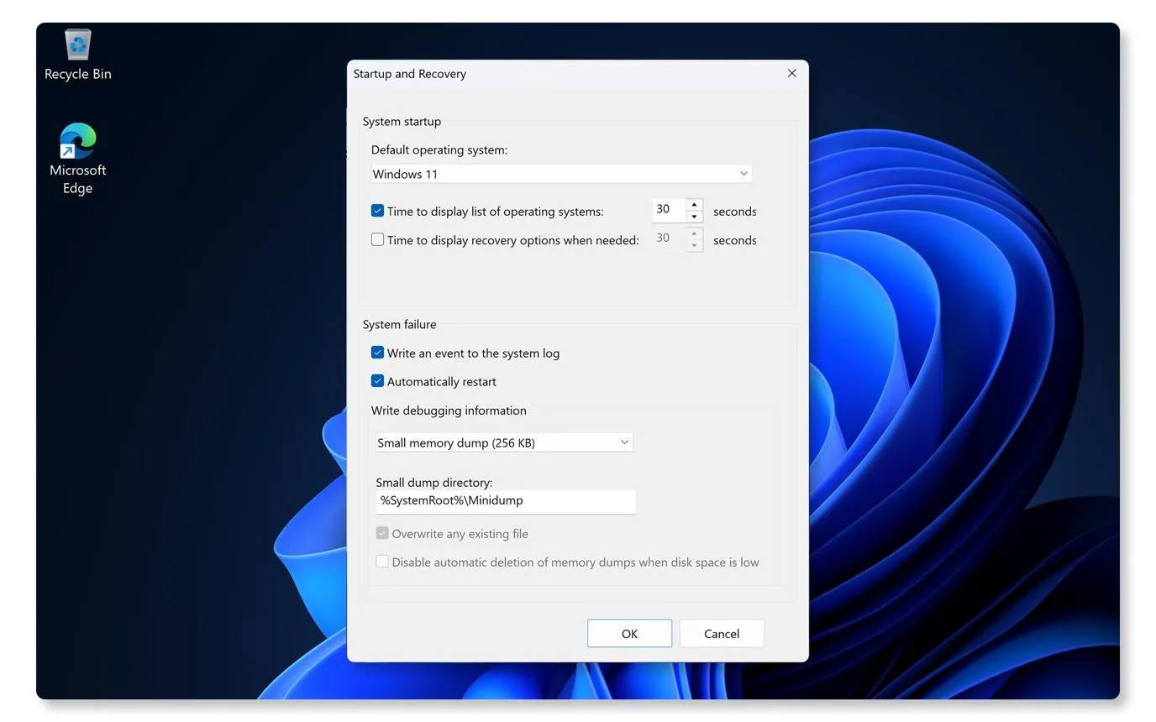Toggle Write an event to the system log
Screen dimensions: 1156x722
click(x=377, y=353)
